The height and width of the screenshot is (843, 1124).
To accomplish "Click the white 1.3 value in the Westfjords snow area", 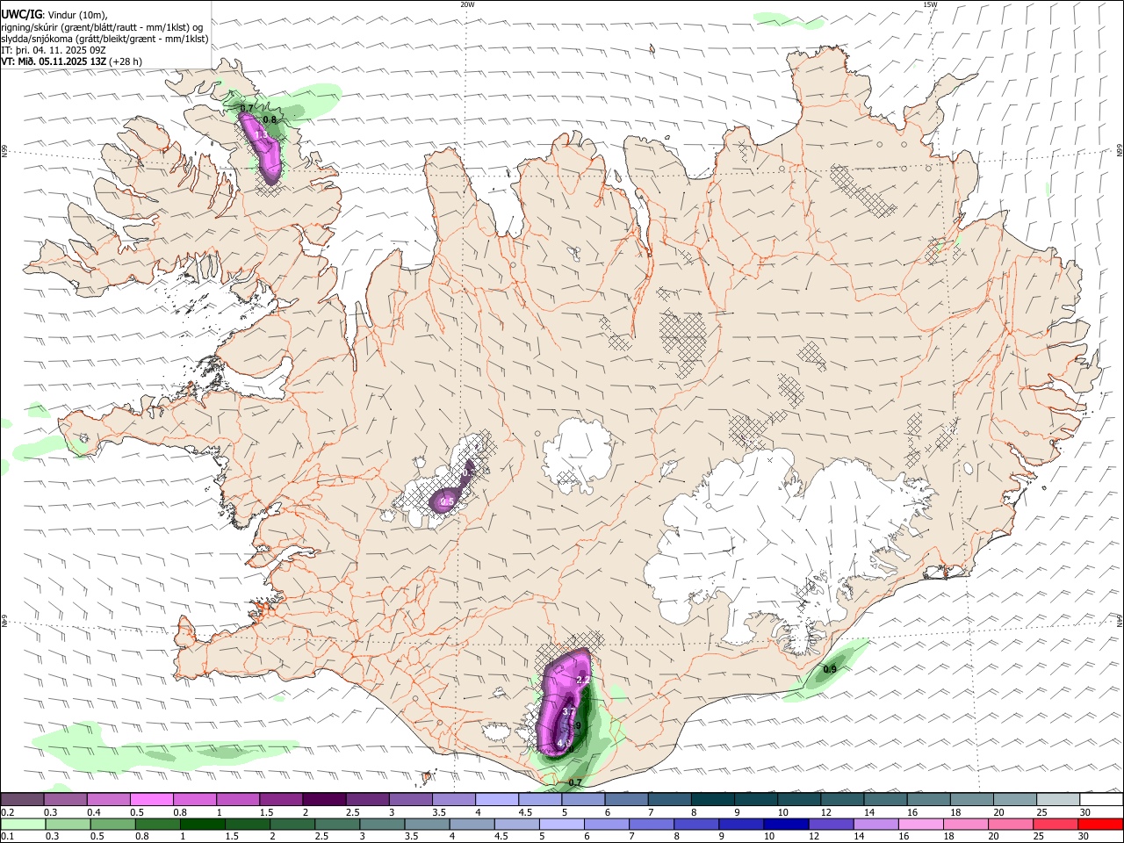I will (261, 135).
